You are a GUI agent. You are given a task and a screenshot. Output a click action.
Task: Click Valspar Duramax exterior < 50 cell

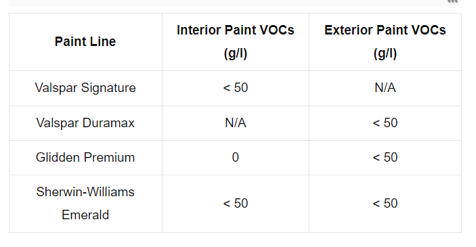tap(385, 123)
